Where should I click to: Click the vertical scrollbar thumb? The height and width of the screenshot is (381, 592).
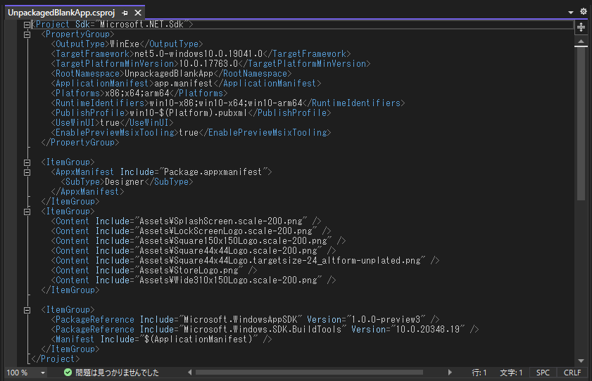click(581, 123)
